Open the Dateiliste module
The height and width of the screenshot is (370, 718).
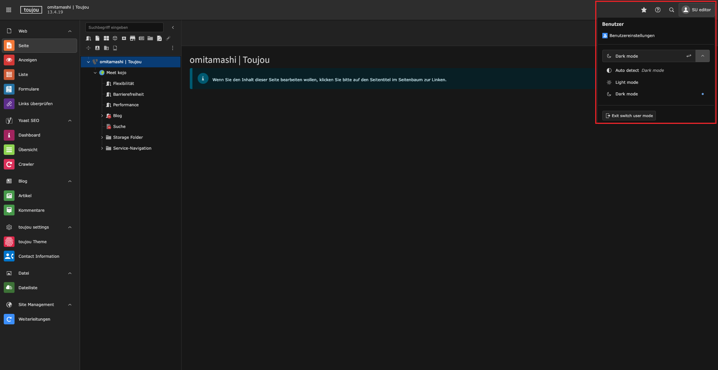pyautogui.click(x=28, y=288)
